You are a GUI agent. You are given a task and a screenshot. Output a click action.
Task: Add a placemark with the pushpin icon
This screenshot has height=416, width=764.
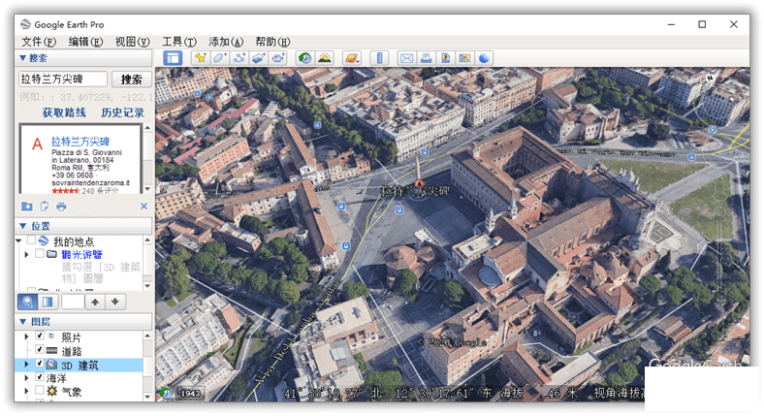tap(201, 58)
